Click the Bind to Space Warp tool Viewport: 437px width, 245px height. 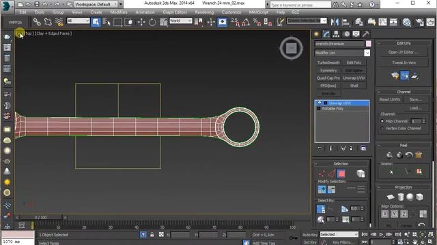pos(59,22)
